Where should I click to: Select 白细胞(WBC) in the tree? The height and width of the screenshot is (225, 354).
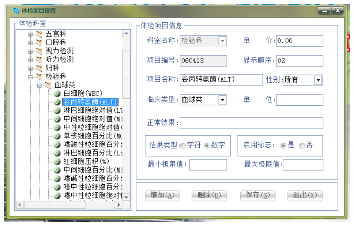click(x=83, y=93)
